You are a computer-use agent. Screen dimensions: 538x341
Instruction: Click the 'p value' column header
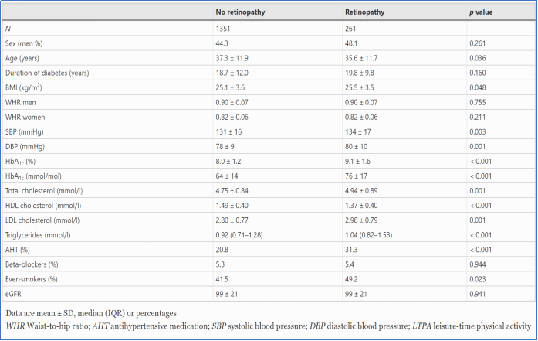[x=481, y=12]
